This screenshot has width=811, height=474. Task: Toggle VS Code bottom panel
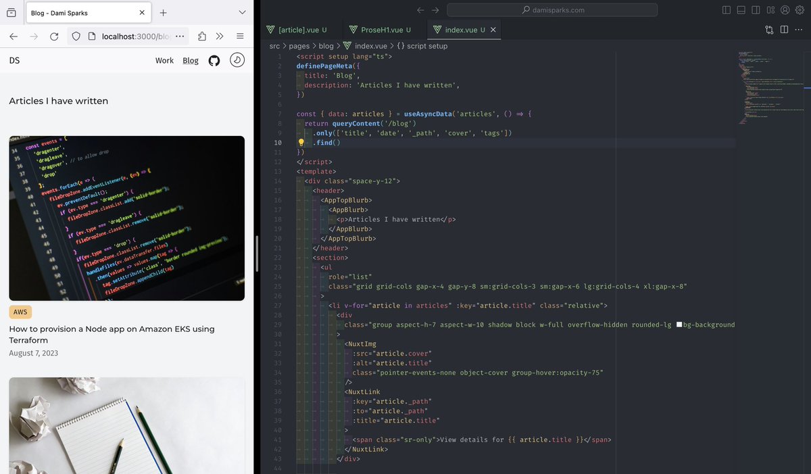741,10
